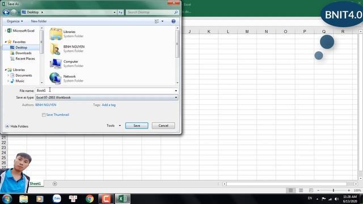Select Downloads under Favorites
363x204 pixels.
click(x=23, y=53)
